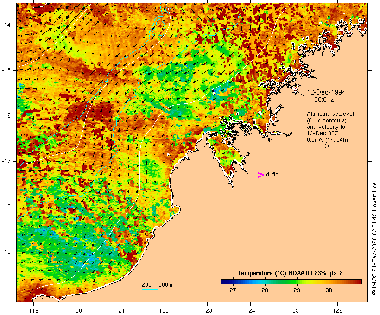Click the 'drifter' legend label
380x315 pixels.
coord(273,175)
